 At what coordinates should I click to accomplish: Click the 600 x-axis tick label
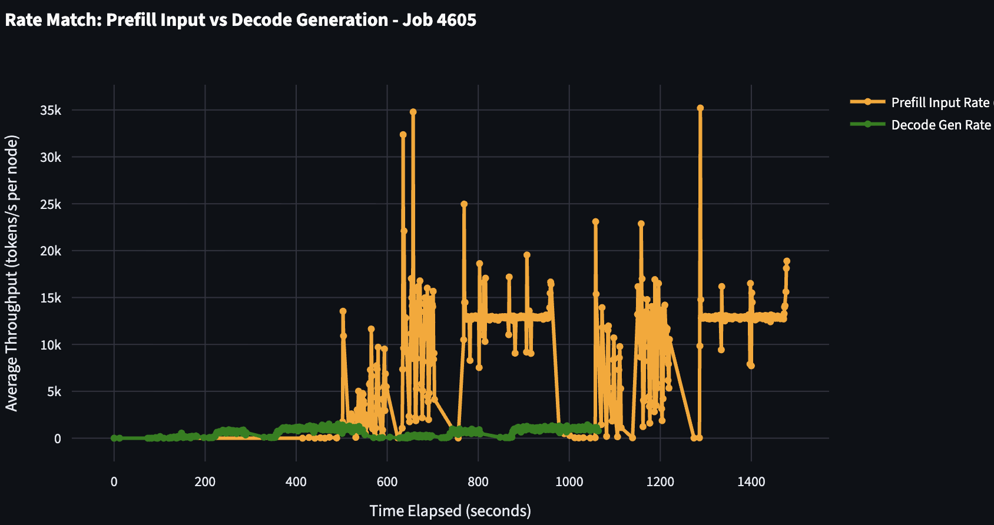[387, 482]
